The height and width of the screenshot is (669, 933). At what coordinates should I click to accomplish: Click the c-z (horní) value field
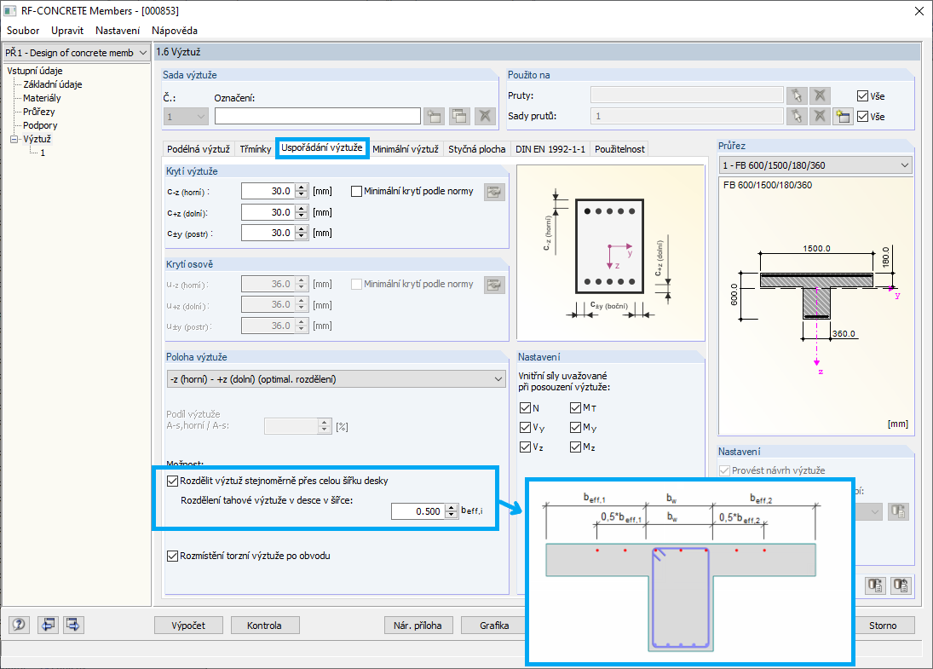click(269, 191)
